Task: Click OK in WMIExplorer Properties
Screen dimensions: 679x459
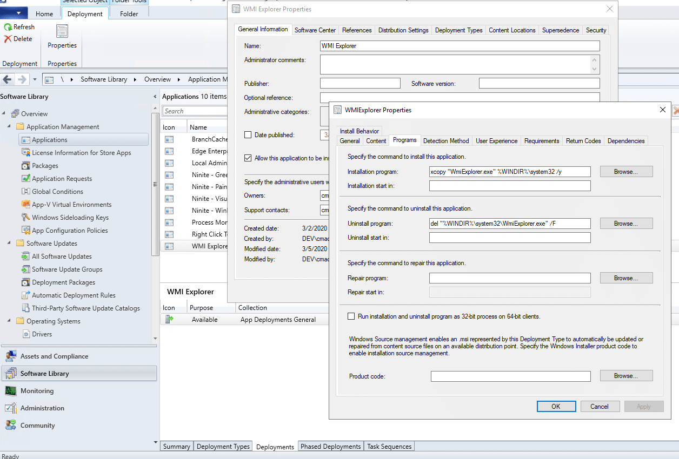Action: 556,406
